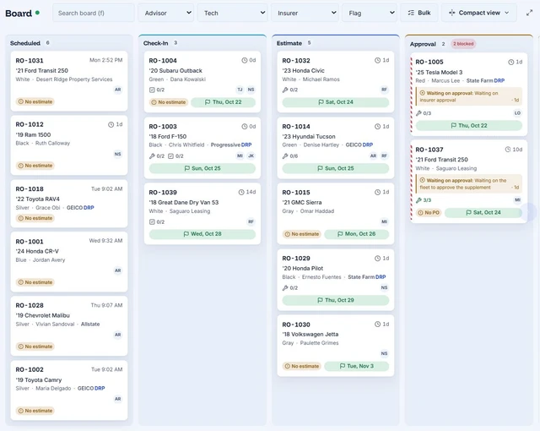The image size is (540, 431).
Task: Click the fleet supplement approval note on RO-1037
Action: (469, 183)
